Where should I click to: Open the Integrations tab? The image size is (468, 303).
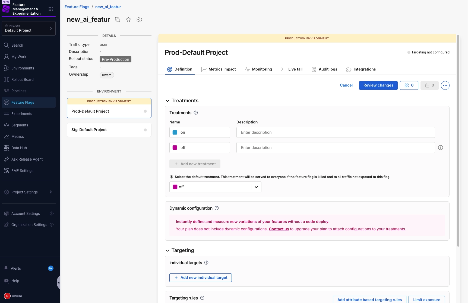pos(361,69)
